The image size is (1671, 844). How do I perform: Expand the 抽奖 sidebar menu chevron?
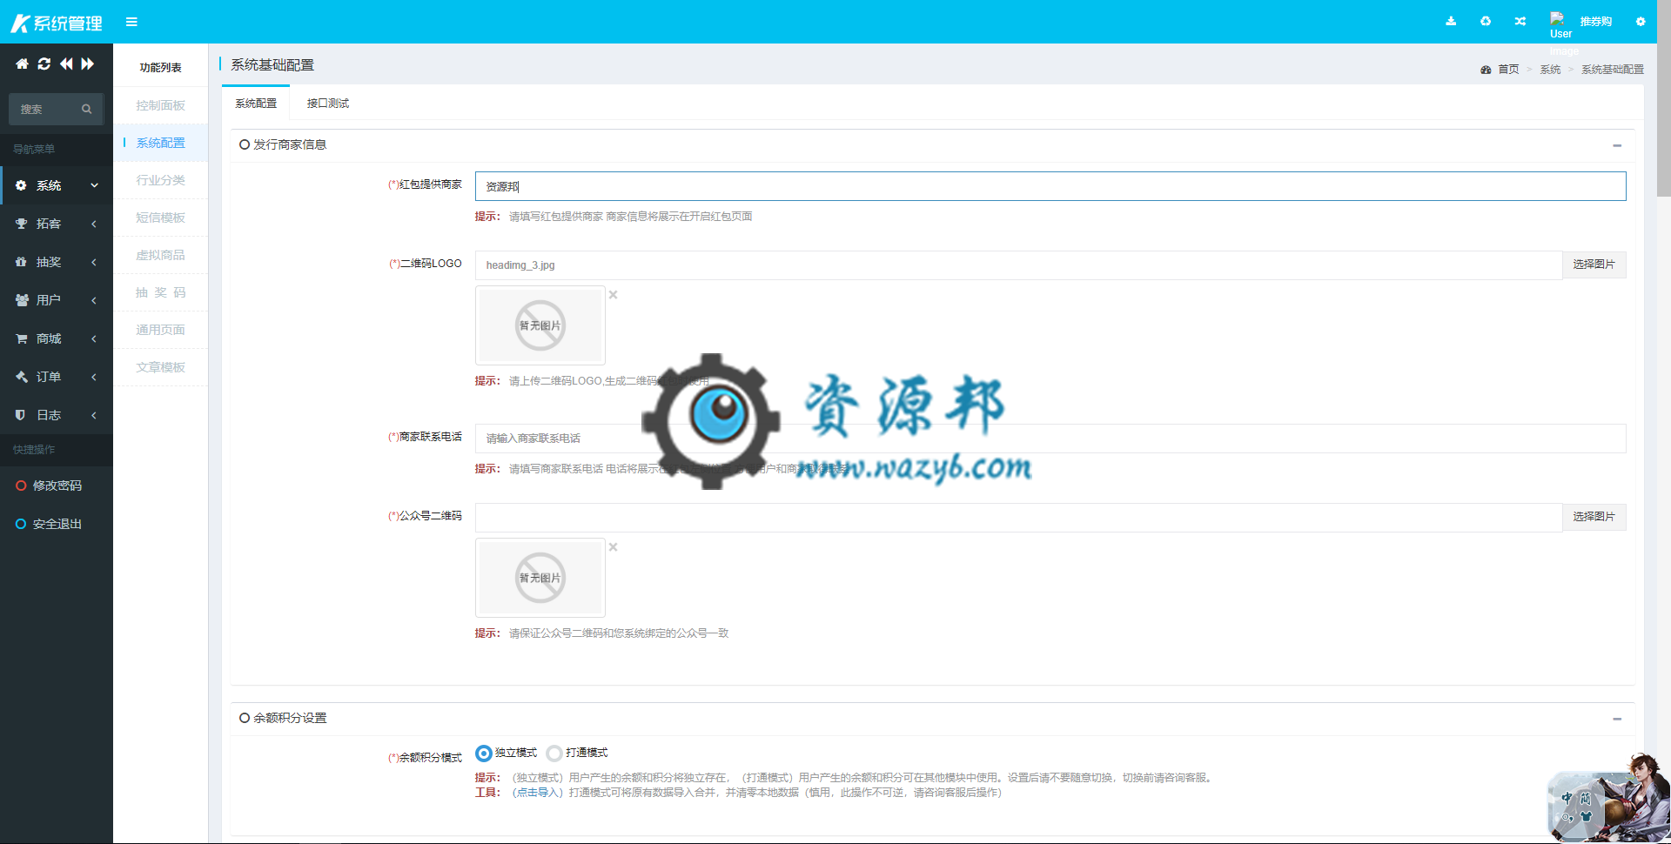click(94, 262)
